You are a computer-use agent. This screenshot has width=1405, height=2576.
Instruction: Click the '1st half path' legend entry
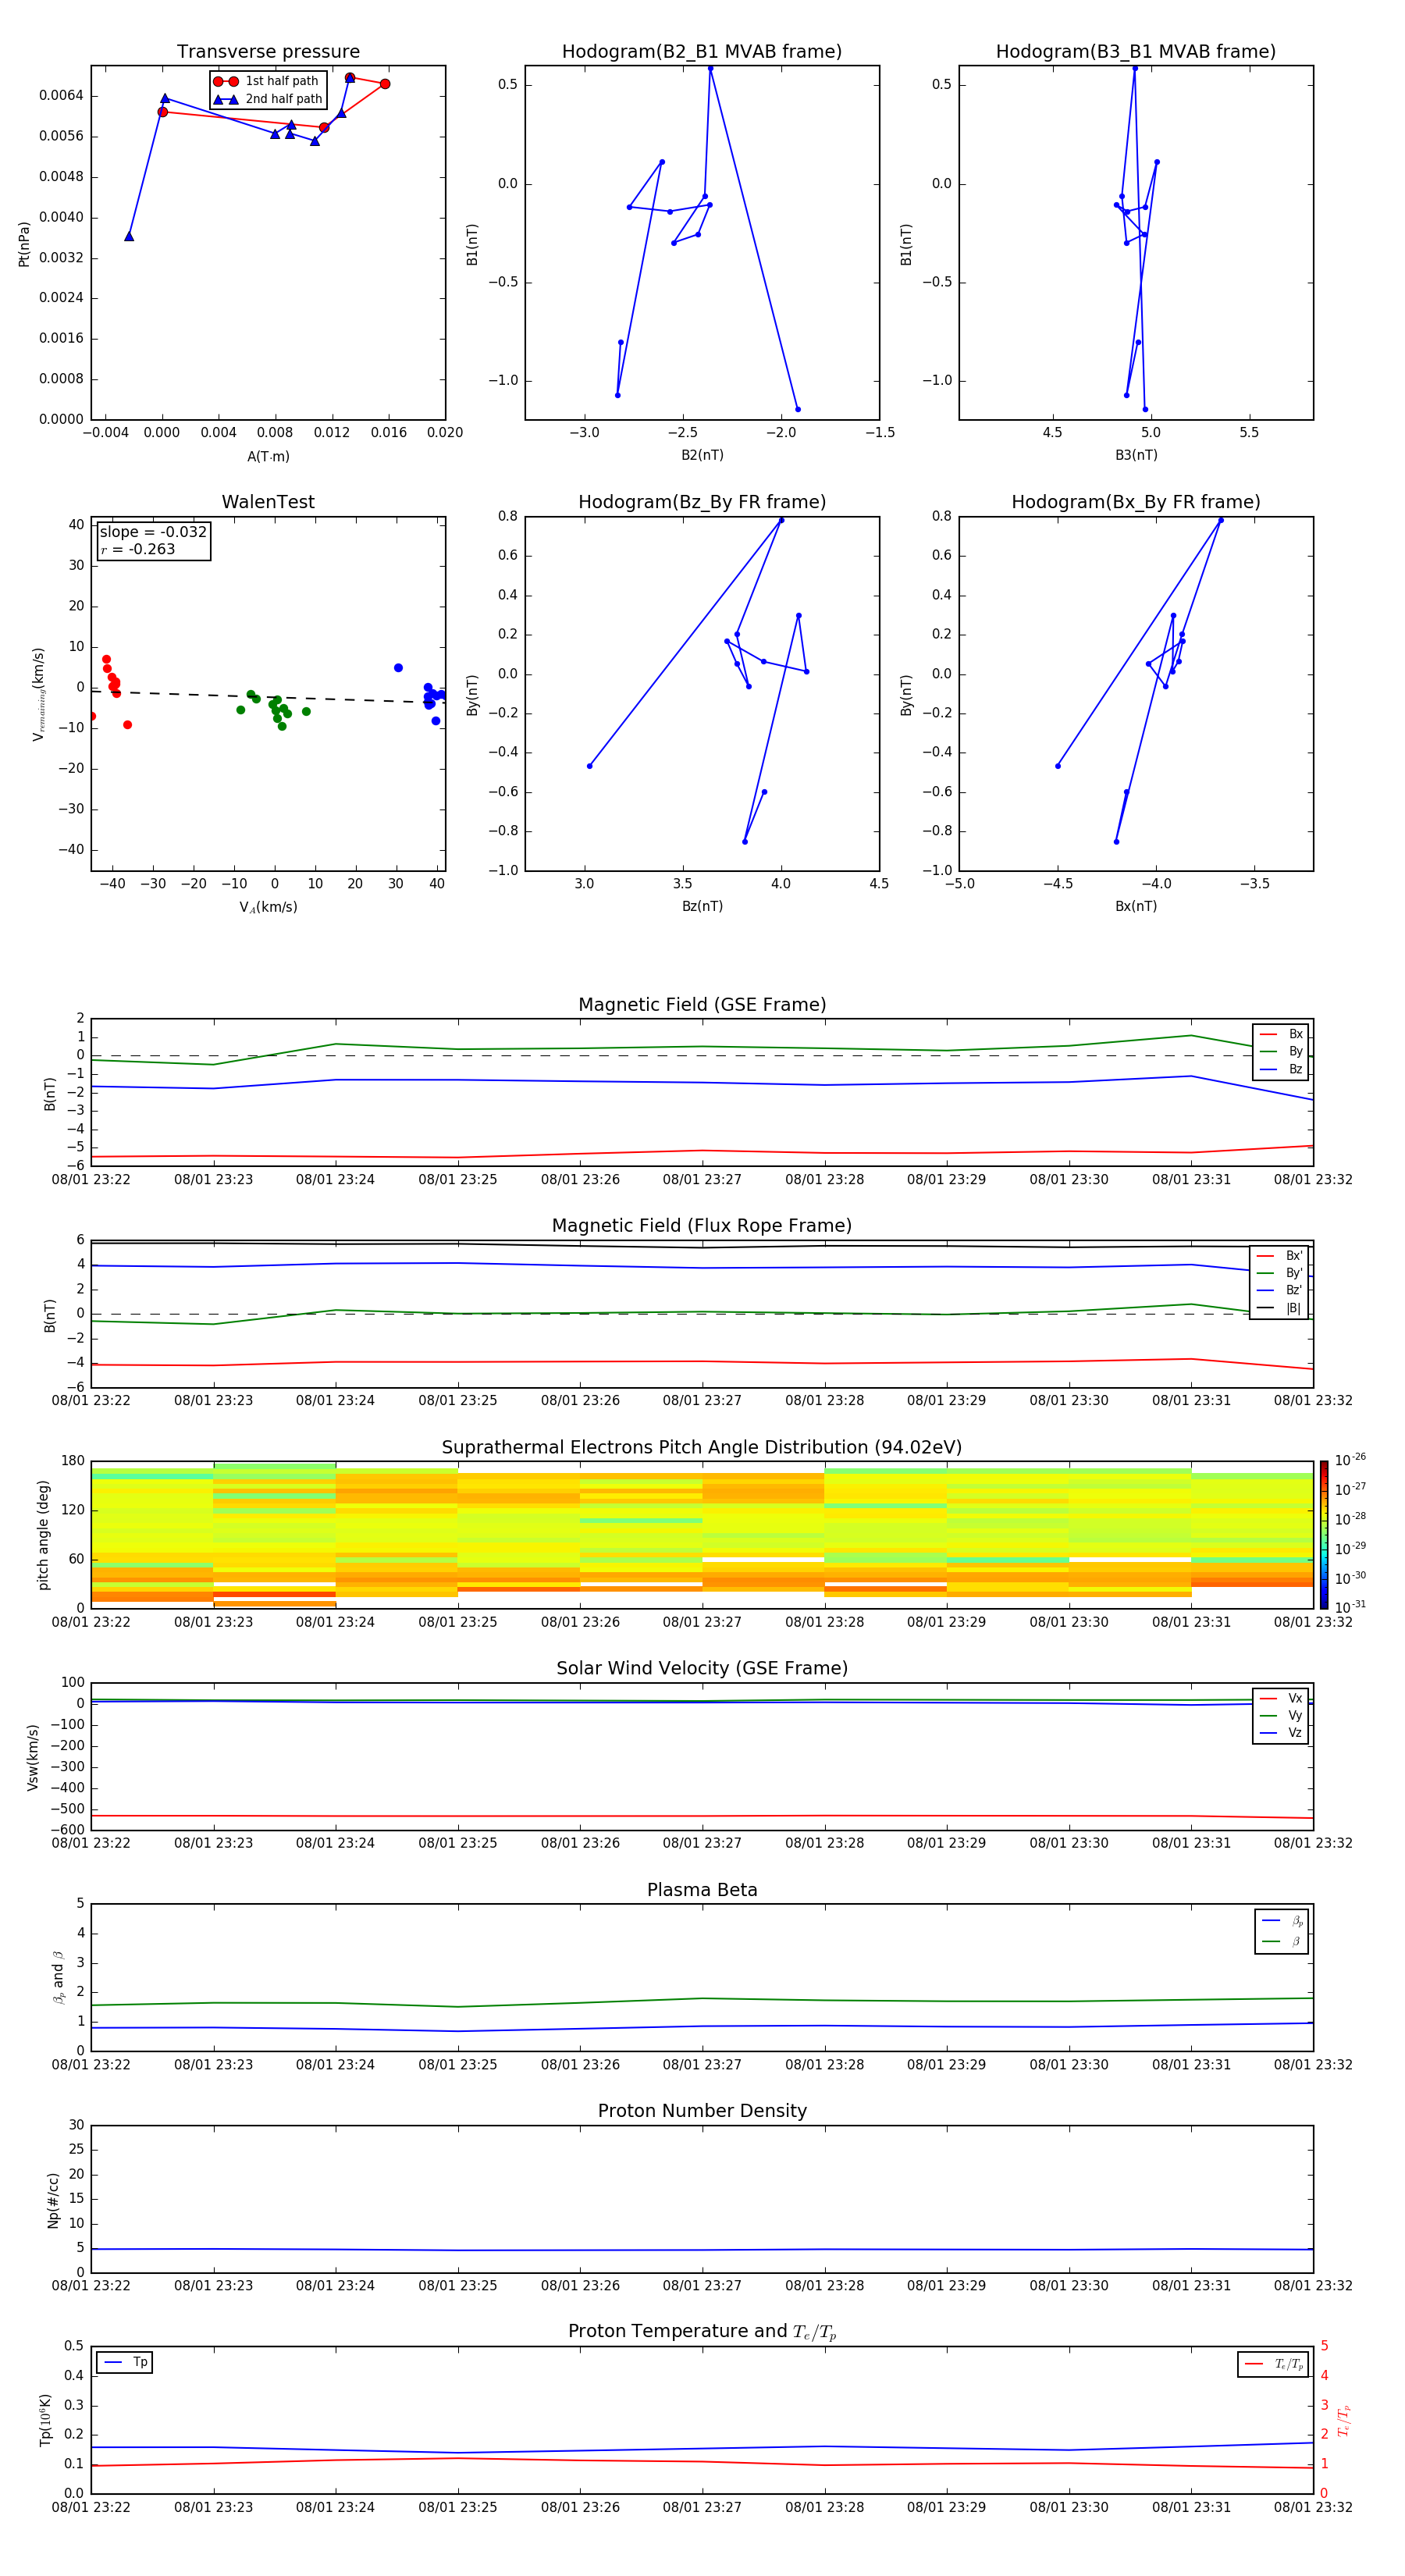[x=268, y=81]
